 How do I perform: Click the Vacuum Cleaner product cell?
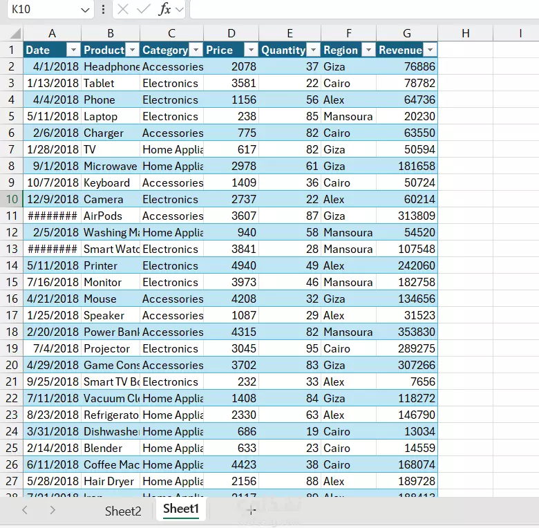[111, 398]
